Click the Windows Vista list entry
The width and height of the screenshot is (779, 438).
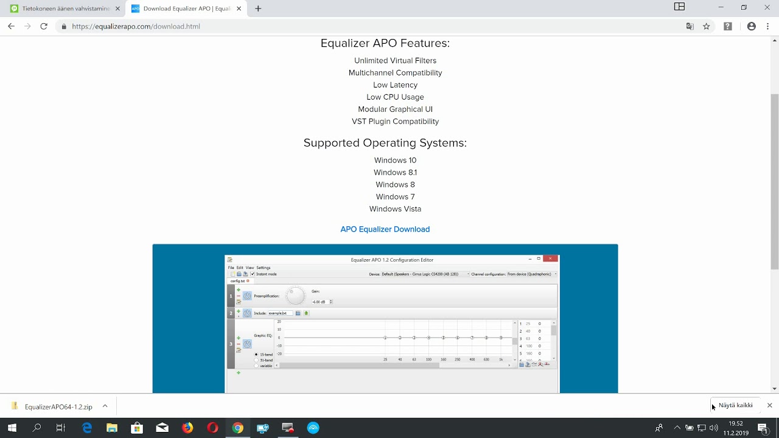[395, 209]
